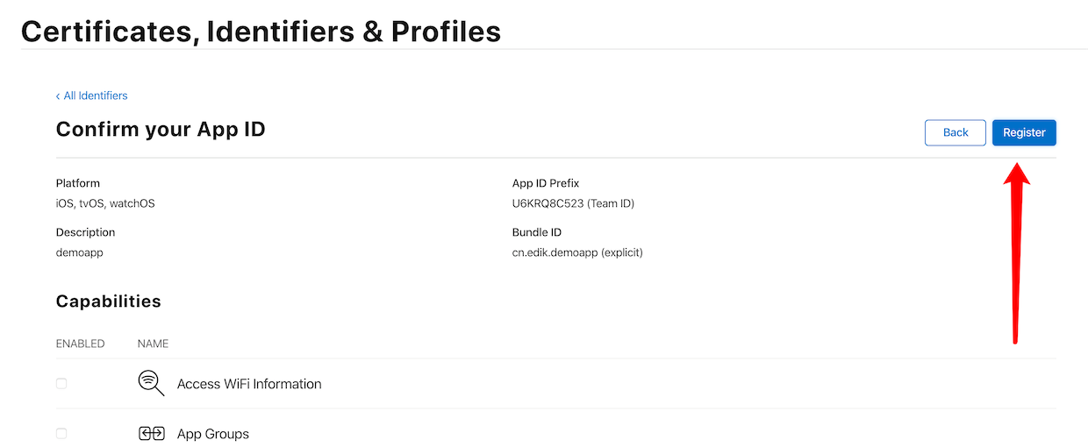This screenshot has height=447, width=1088.
Task: Click the iOS, tvOS, watchOS platform text
Action: tap(105, 203)
